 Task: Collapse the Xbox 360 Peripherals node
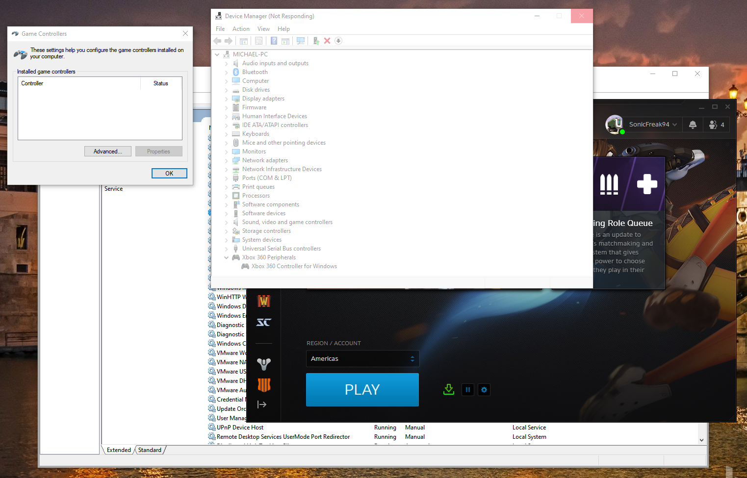226,257
